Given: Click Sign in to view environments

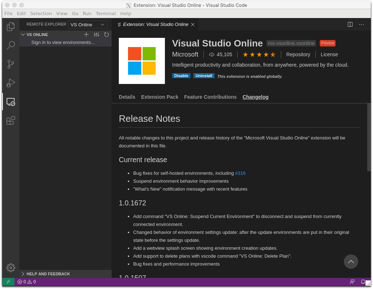Looking at the screenshot, I should coord(63,43).
